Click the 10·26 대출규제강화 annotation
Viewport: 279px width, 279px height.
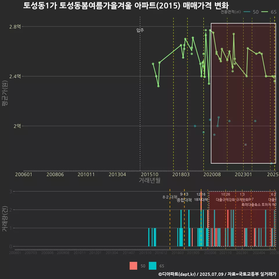(x=226, y=197)
